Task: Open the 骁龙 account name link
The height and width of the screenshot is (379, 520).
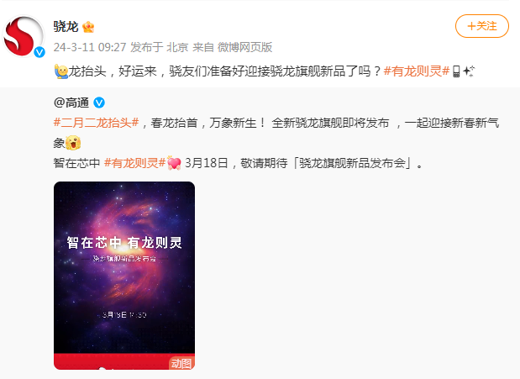Action: pyautogui.click(x=66, y=27)
